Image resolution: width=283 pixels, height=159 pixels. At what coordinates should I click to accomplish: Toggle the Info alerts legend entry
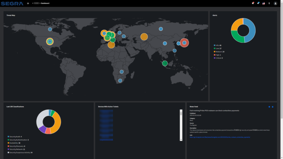pyautogui.click(x=218, y=46)
